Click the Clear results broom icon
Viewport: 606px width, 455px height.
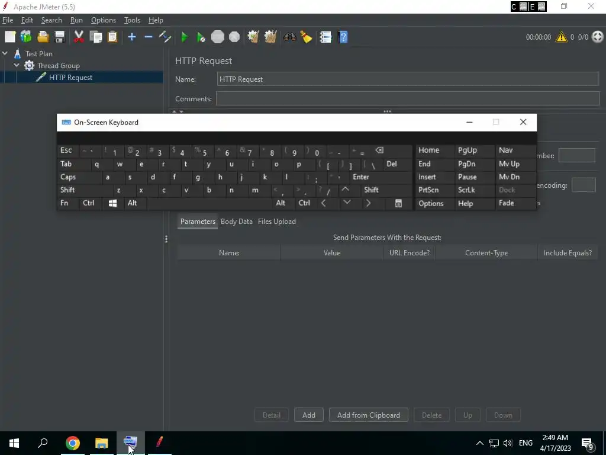[x=253, y=37]
